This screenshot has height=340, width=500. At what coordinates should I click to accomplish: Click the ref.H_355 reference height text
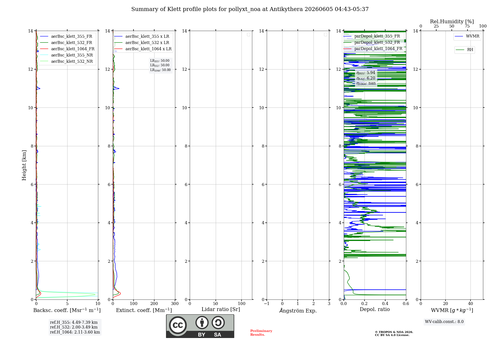(x=74, y=322)
